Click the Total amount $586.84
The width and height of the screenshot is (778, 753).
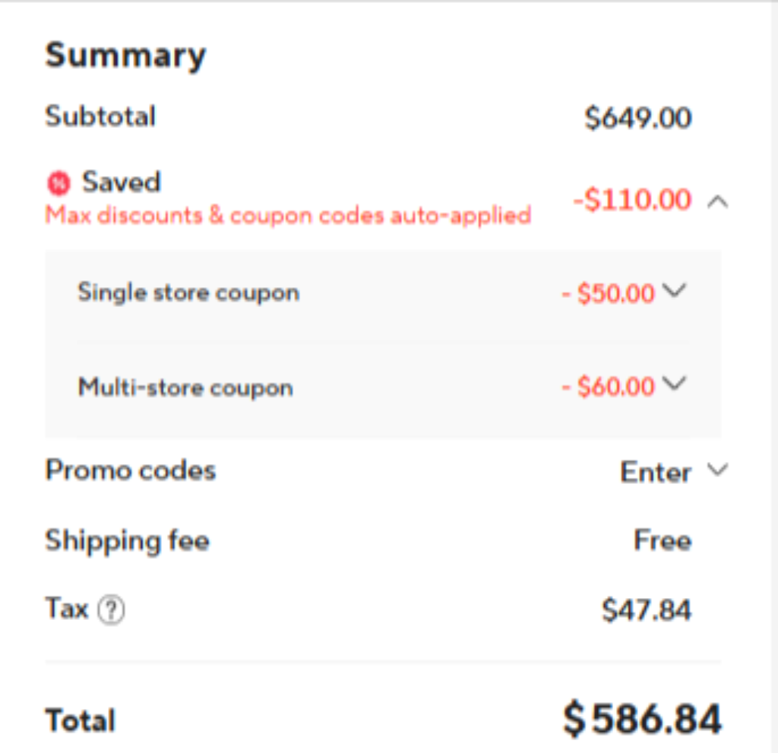642,718
